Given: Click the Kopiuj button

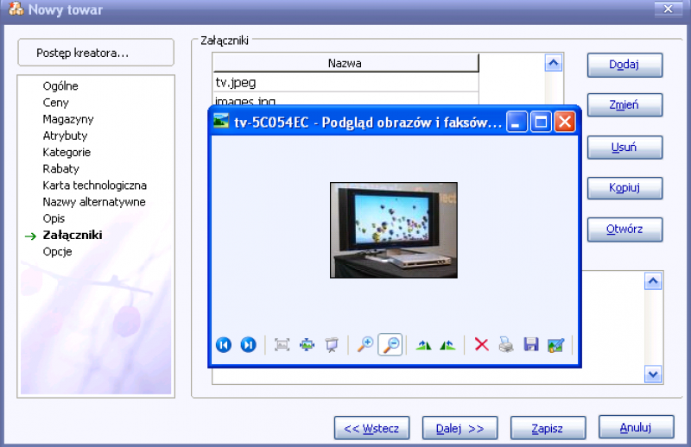Looking at the screenshot, I should (x=624, y=187).
